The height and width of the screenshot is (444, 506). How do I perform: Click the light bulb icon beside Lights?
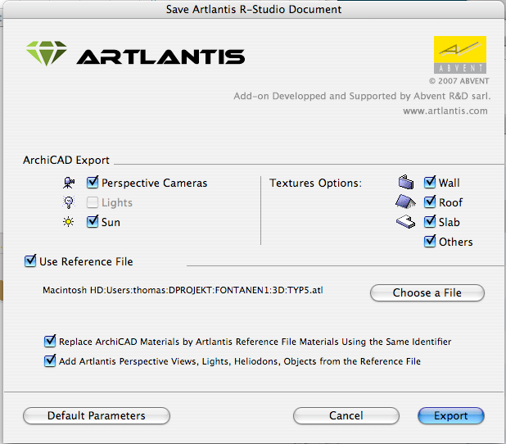pyautogui.click(x=69, y=202)
